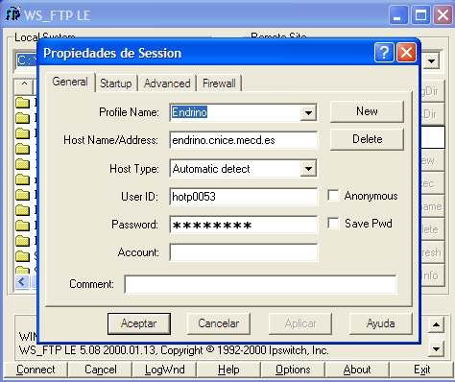Click the Cancelar button
This screenshot has height=382, width=455.
coord(219,323)
